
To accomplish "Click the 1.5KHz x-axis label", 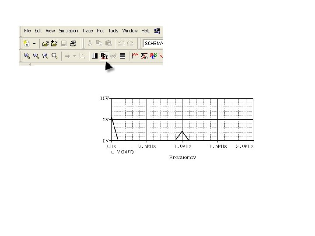I will point(218,146).
